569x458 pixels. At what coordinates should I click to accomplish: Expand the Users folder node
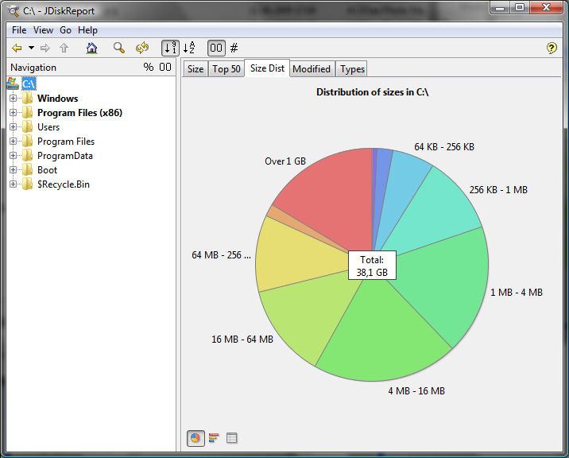click(x=13, y=126)
